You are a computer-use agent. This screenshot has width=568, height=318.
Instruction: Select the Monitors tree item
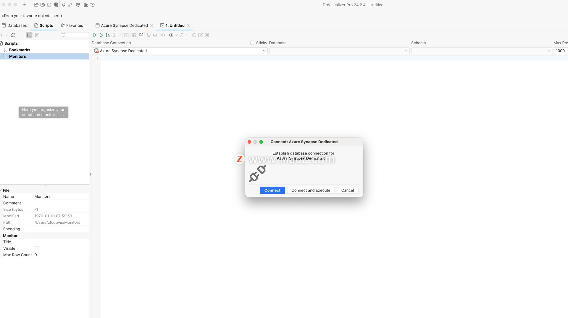tap(44, 56)
